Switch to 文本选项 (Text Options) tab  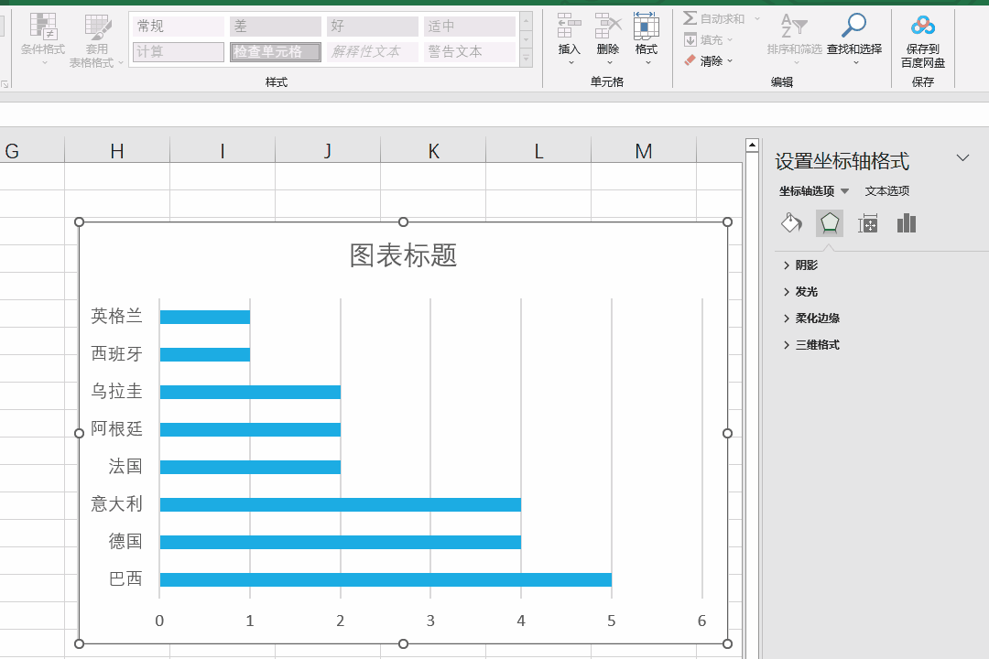point(886,191)
